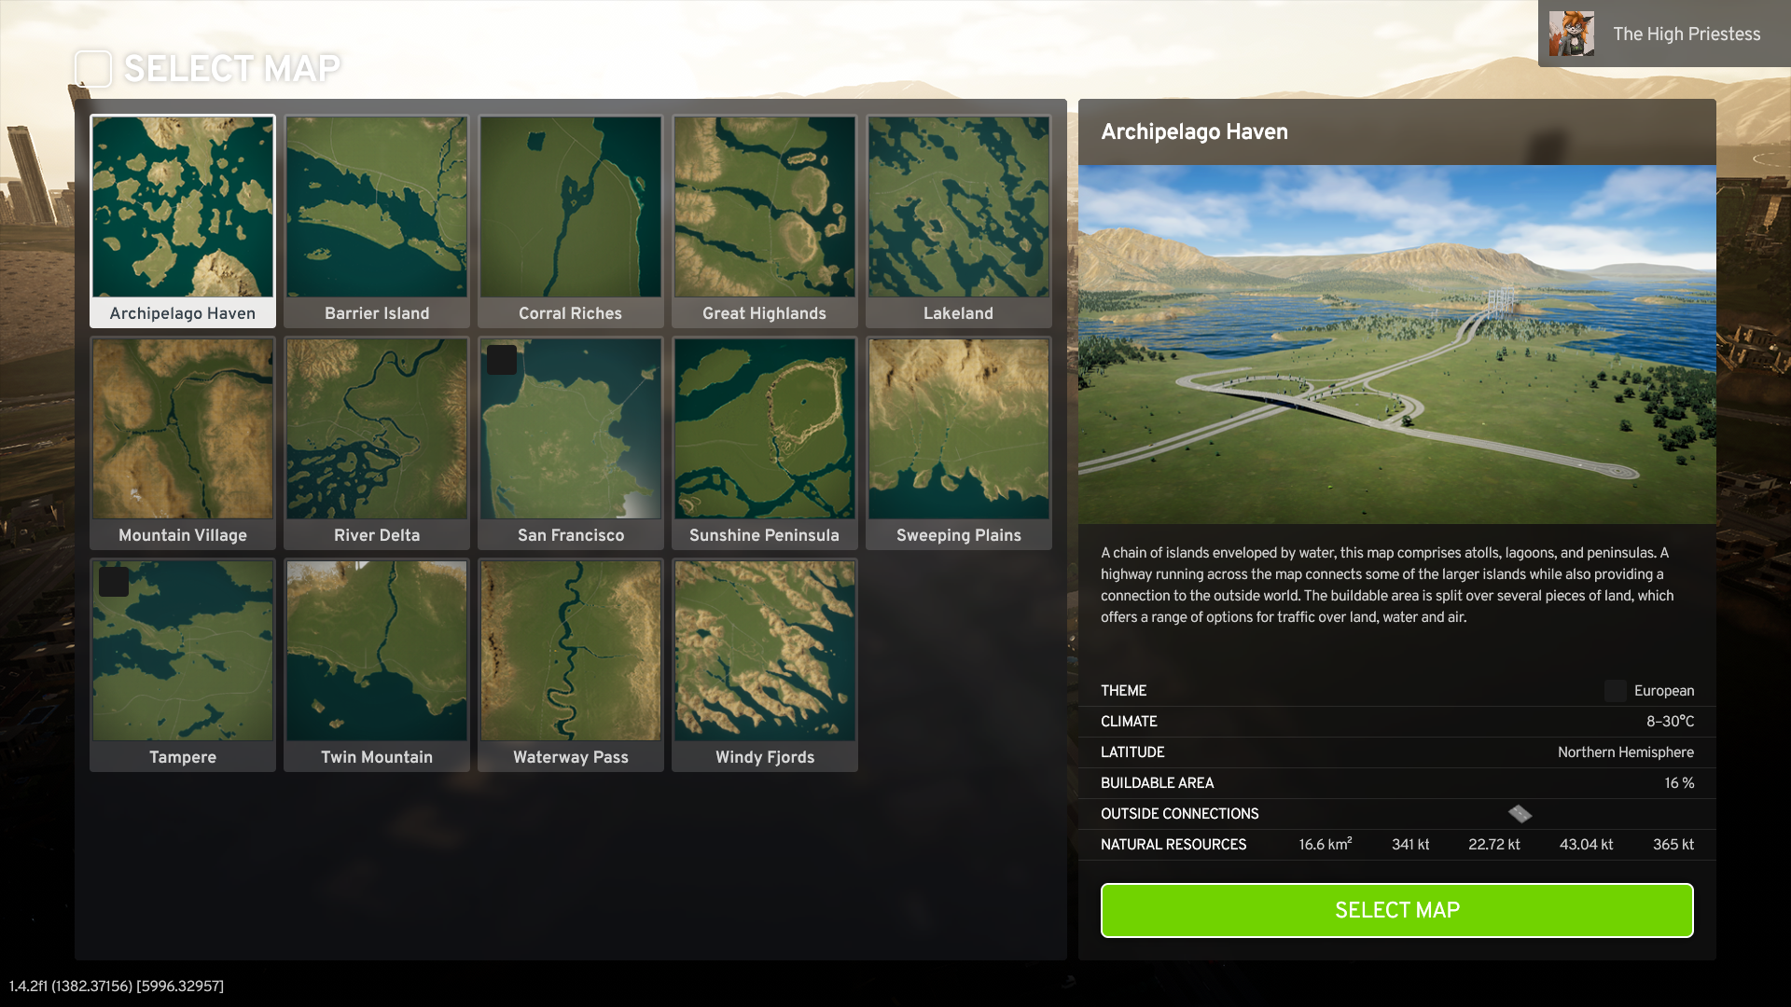1791x1007 pixels.
Task: Click the road outside connection icon
Action: coord(1520,814)
